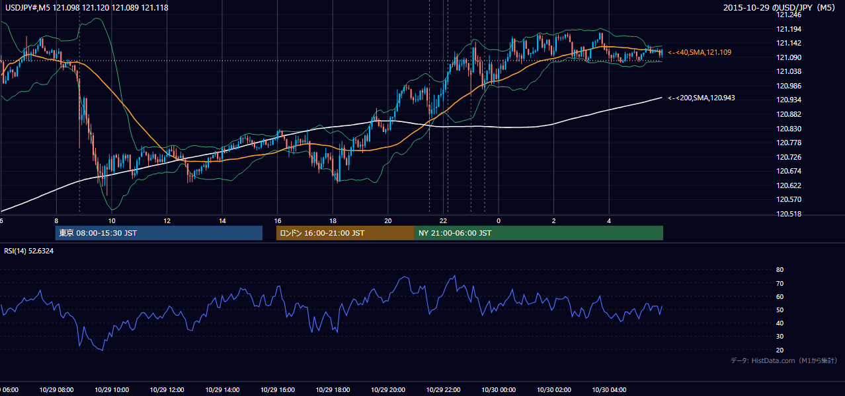Select the orange 40 SMA 121.109 label
This screenshot has width=845, height=396.
[x=700, y=52]
